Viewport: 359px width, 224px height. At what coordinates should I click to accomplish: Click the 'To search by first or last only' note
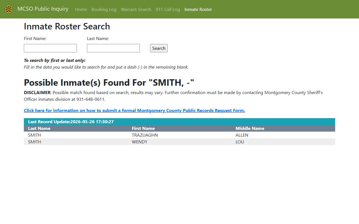(x=55, y=60)
